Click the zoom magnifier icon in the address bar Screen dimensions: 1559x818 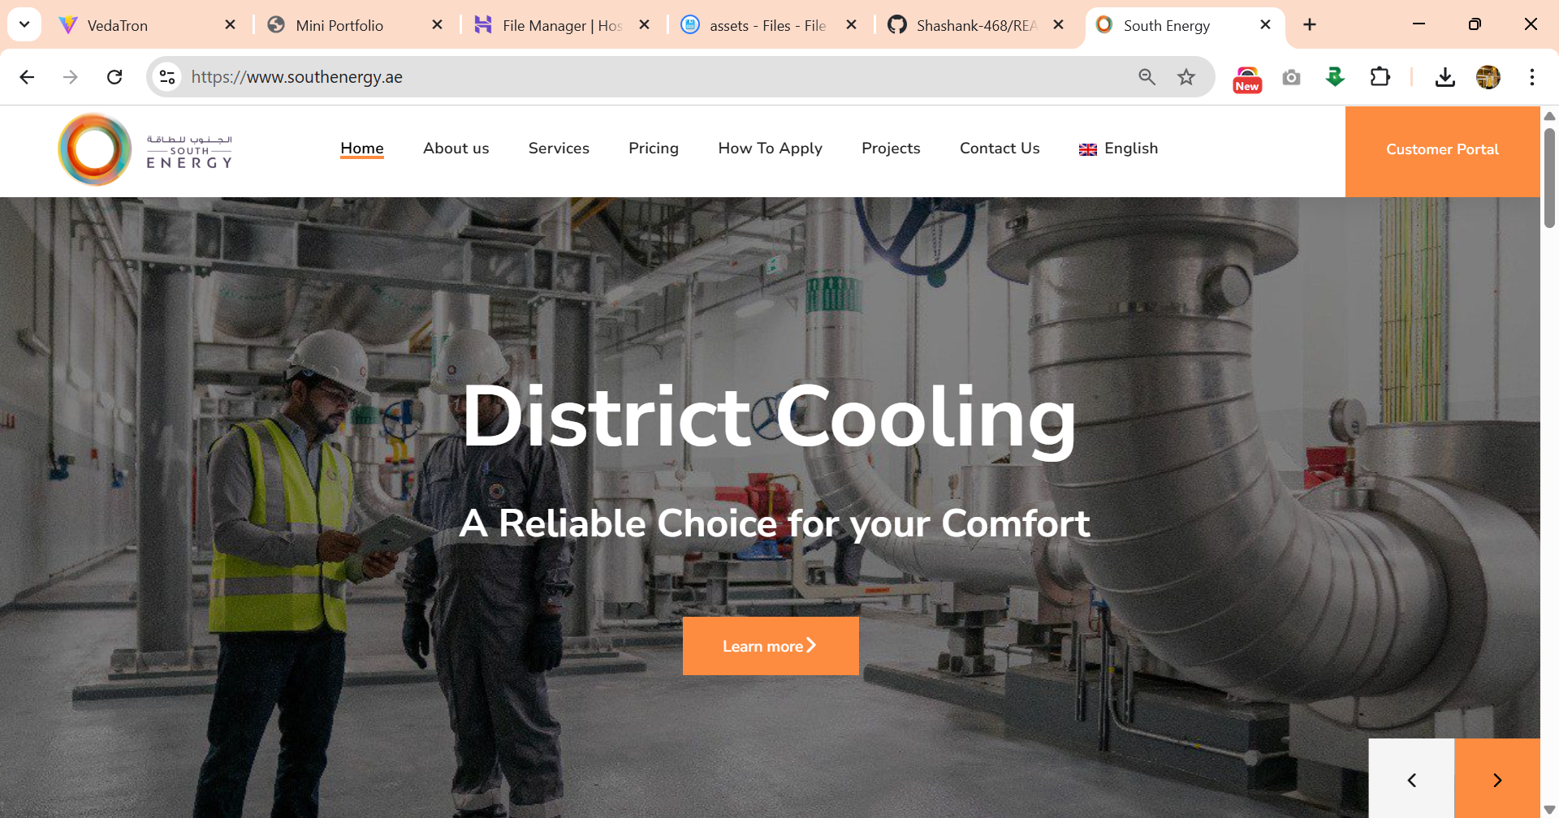pos(1147,77)
